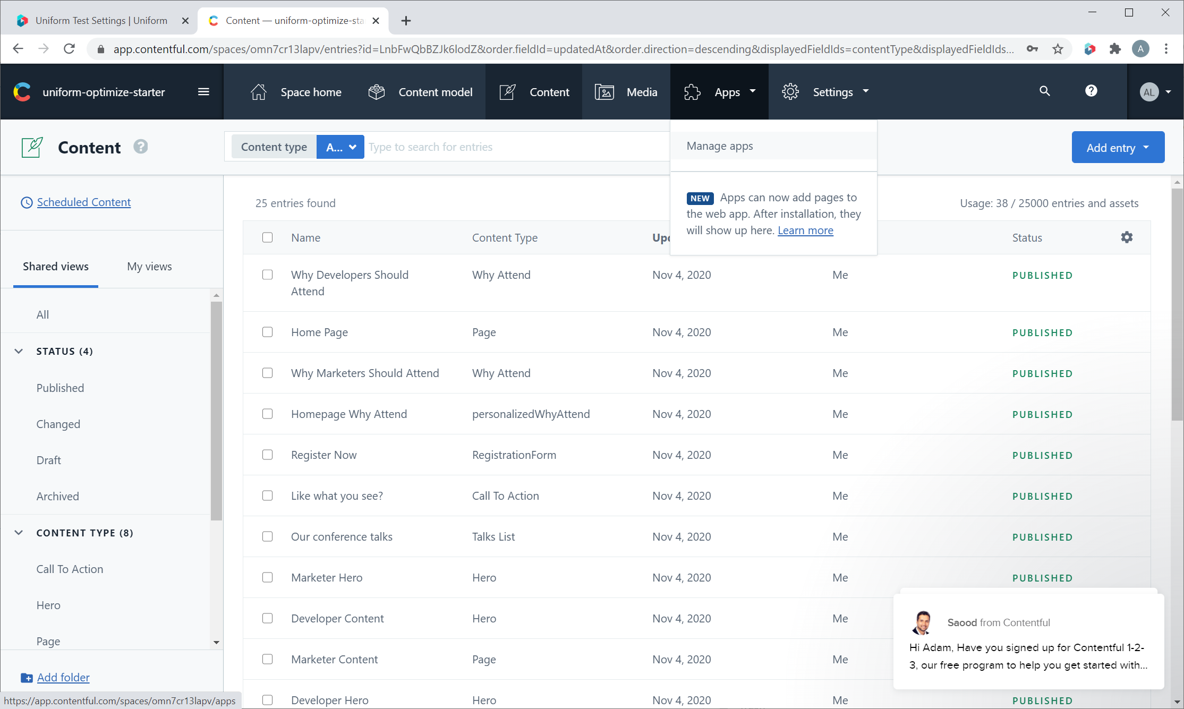Open the Content type filter dropdown
Image resolution: width=1184 pixels, height=709 pixels.
pos(340,147)
